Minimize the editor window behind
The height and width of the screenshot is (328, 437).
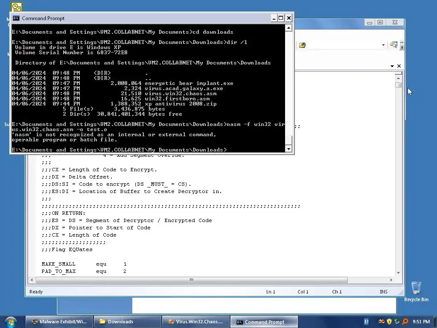tap(370, 22)
